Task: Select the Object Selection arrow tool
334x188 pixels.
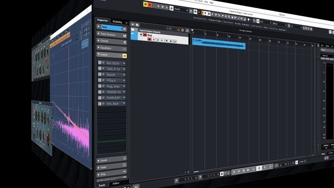Action: tap(205, 13)
